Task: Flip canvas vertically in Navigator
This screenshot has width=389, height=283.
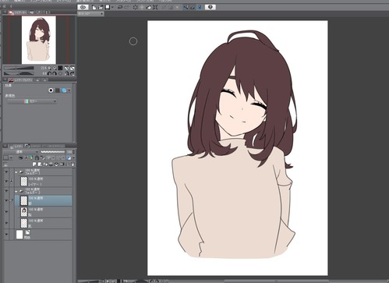Action: pos(72,73)
